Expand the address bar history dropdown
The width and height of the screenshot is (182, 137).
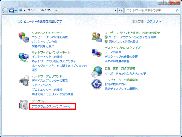(115, 11)
